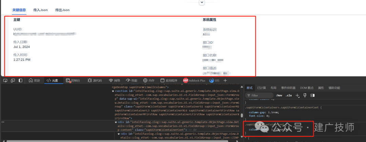Collapse the section element node arrow
The width and height of the screenshot is (366, 142).
(113, 91)
